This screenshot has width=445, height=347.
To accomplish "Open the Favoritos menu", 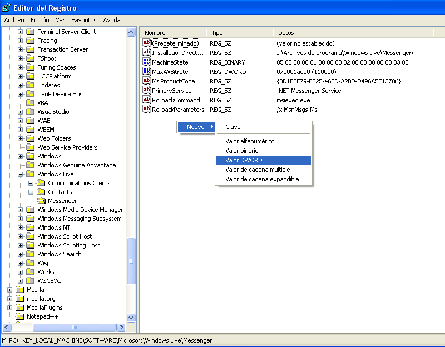I will click(83, 20).
